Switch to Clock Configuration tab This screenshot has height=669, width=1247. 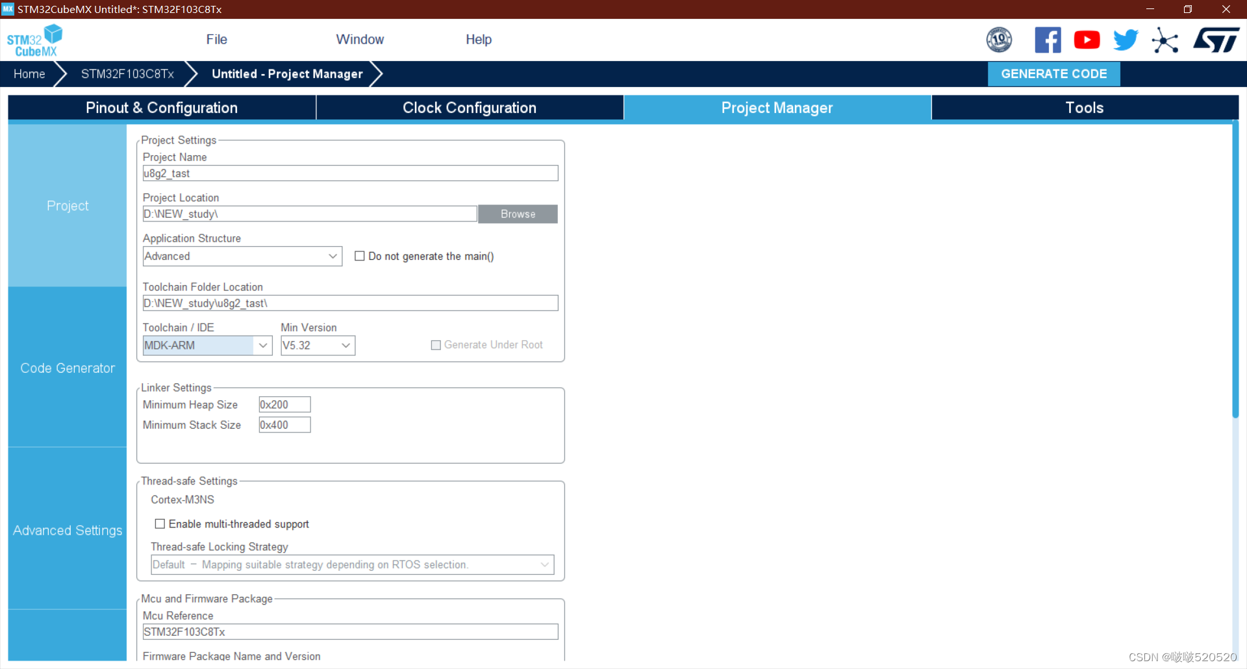click(x=470, y=108)
